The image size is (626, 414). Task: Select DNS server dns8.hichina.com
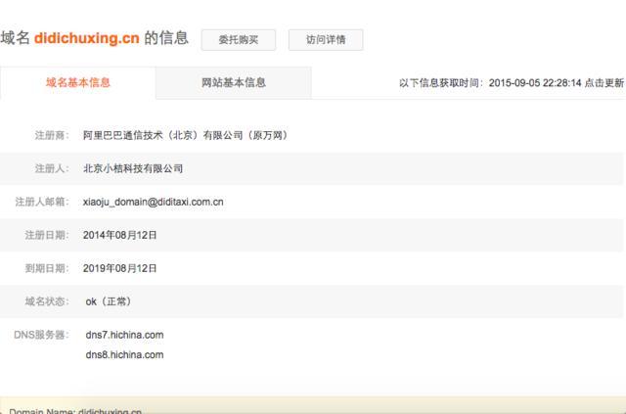pos(124,355)
